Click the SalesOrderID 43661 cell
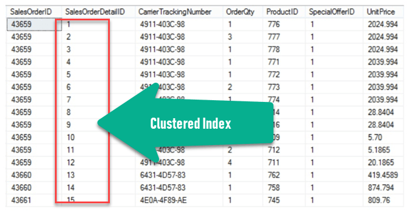 click(34, 200)
